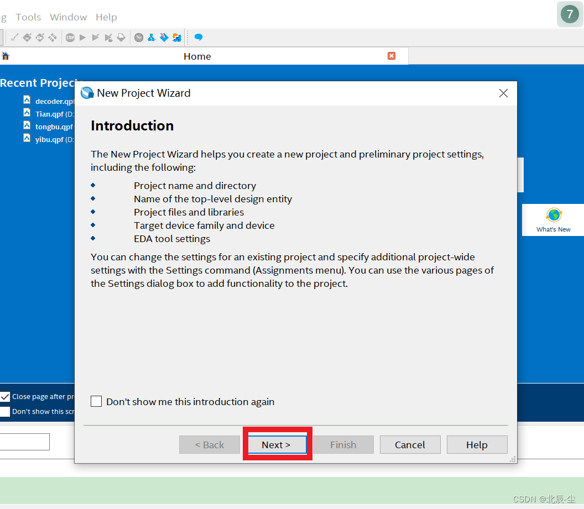The width and height of the screenshot is (584, 509).
Task: Open the Compilation Report icon
Action: 121,38
